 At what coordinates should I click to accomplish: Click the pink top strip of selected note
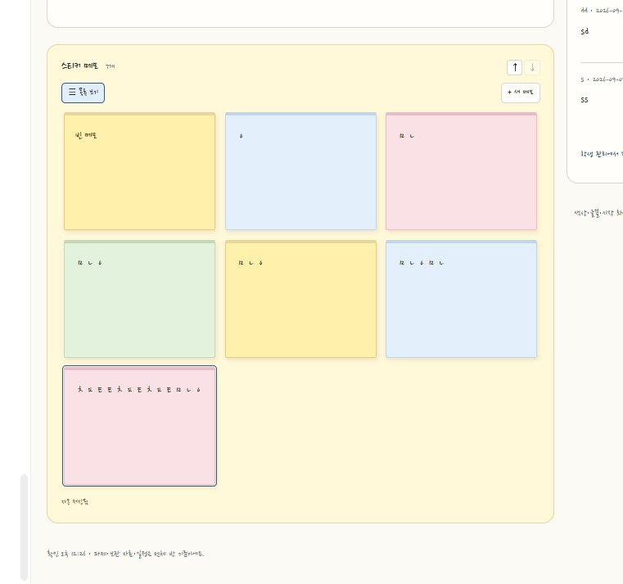coord(139,369)
